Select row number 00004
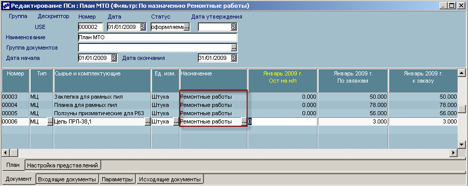Image resolution: width=468 pixels, height=186 pixels. coord(15,105)
